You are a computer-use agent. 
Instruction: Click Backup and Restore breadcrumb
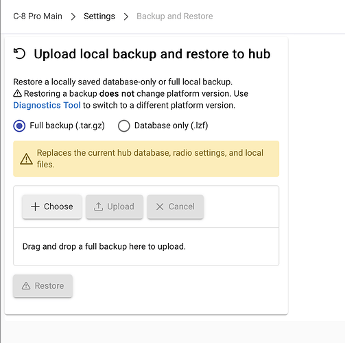pos(175,16)
